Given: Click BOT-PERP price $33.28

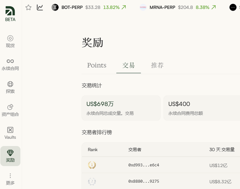Looking at the screenshot, I should point(93,7).
